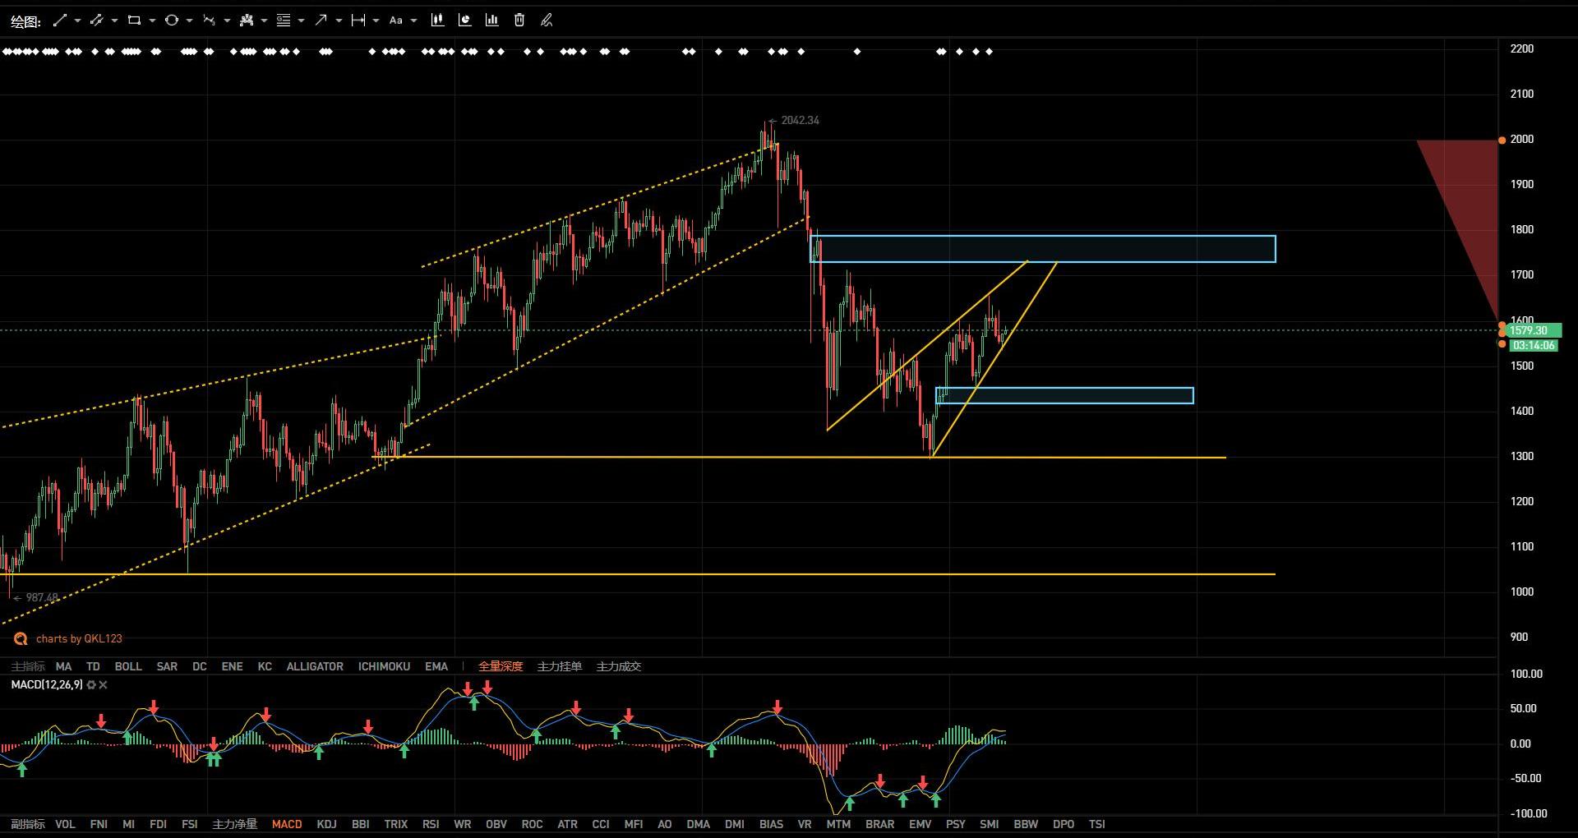
Task: Open MACD indicator settings gear
Action: (x=91, y=684)
